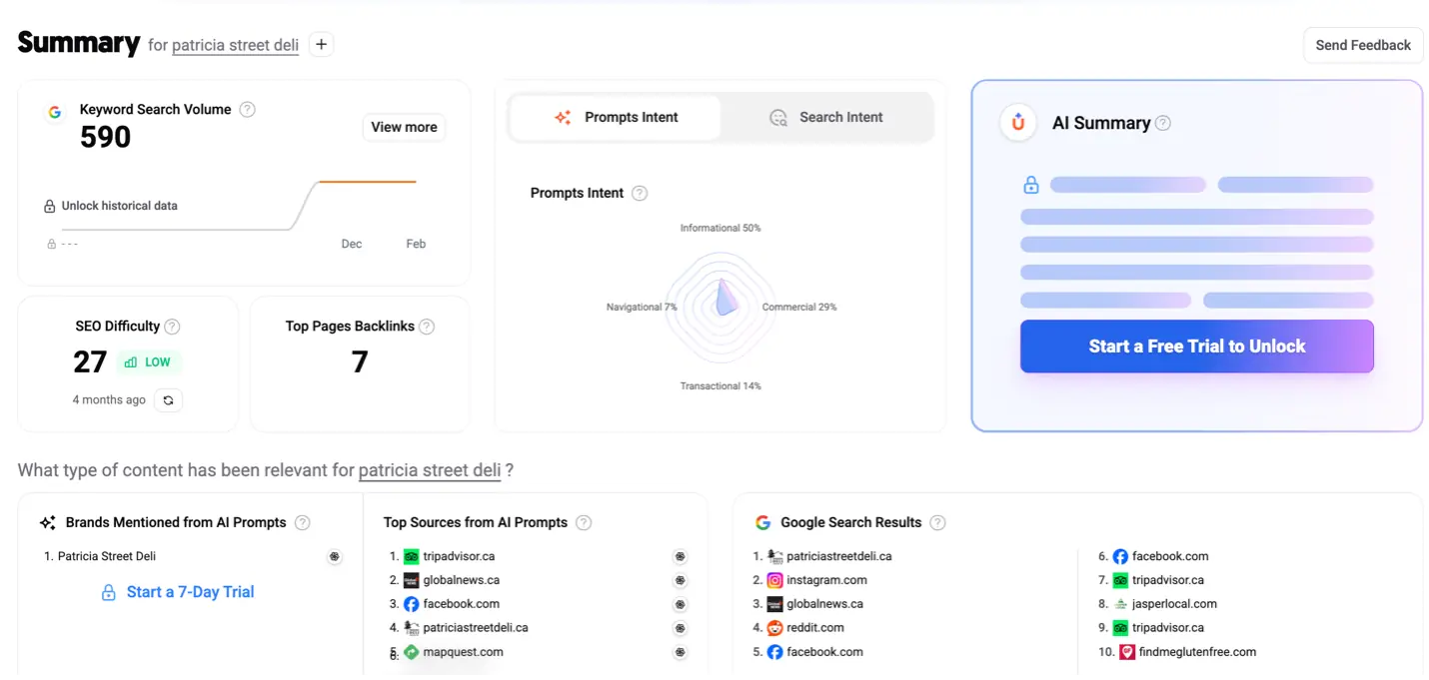Click jasperlocal.com favicon in Google results
The height and width of the screenshot is (680, 1429).
(x=1120, y=604)
